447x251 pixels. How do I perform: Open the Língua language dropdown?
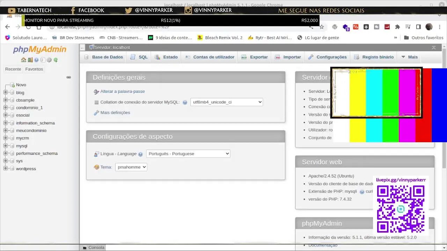click(188, 154)
